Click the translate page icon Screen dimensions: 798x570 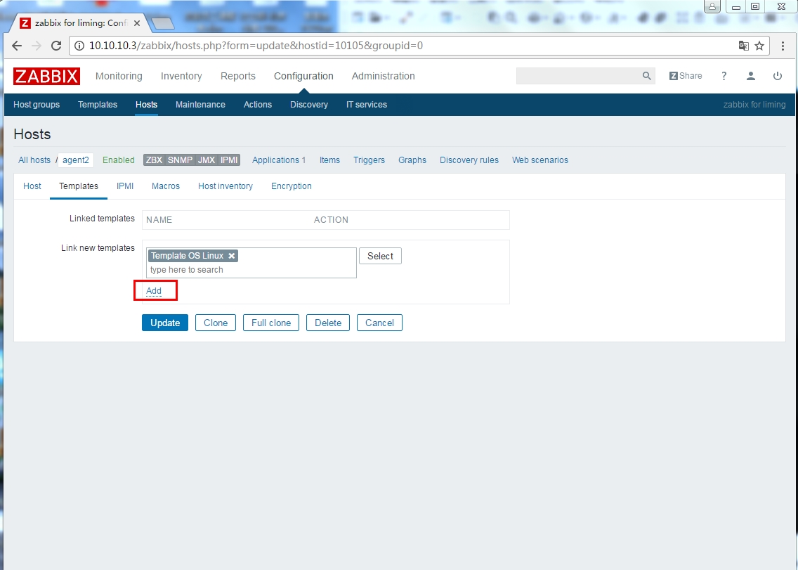[x=743, y=46]
